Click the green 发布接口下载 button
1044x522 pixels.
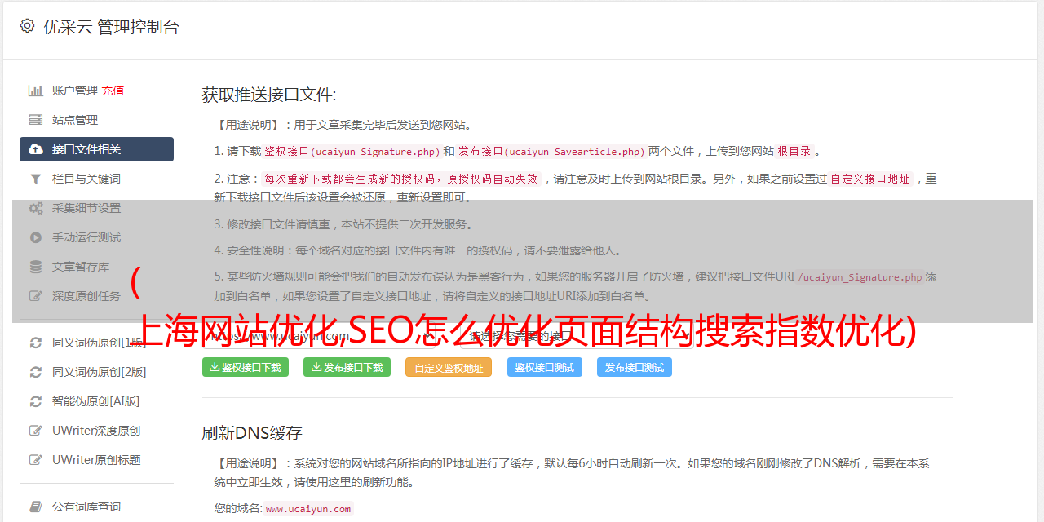tap(347, 367)
